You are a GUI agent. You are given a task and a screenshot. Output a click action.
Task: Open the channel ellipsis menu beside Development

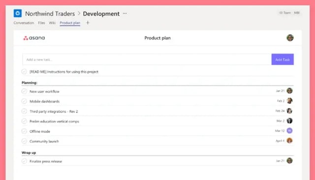point(125,13)
